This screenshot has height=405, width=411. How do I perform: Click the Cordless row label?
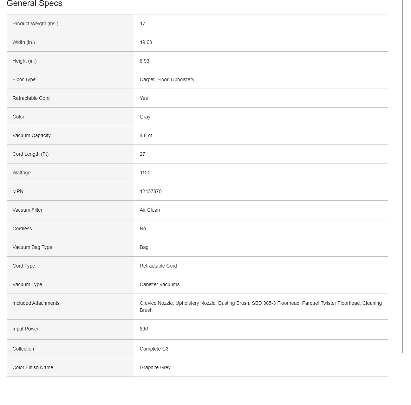(22, 229)
